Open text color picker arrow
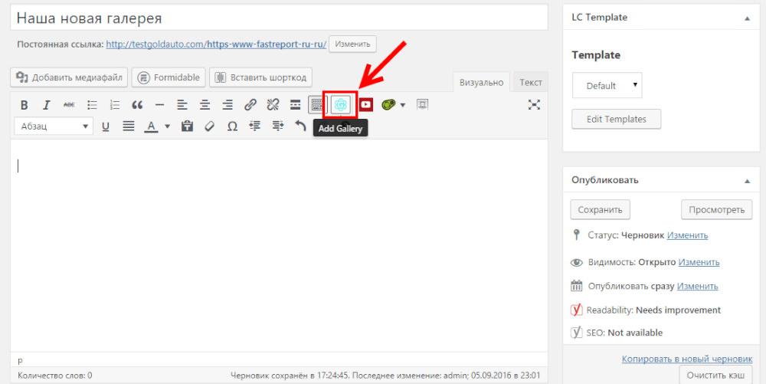766x384 pixels. 167,127
